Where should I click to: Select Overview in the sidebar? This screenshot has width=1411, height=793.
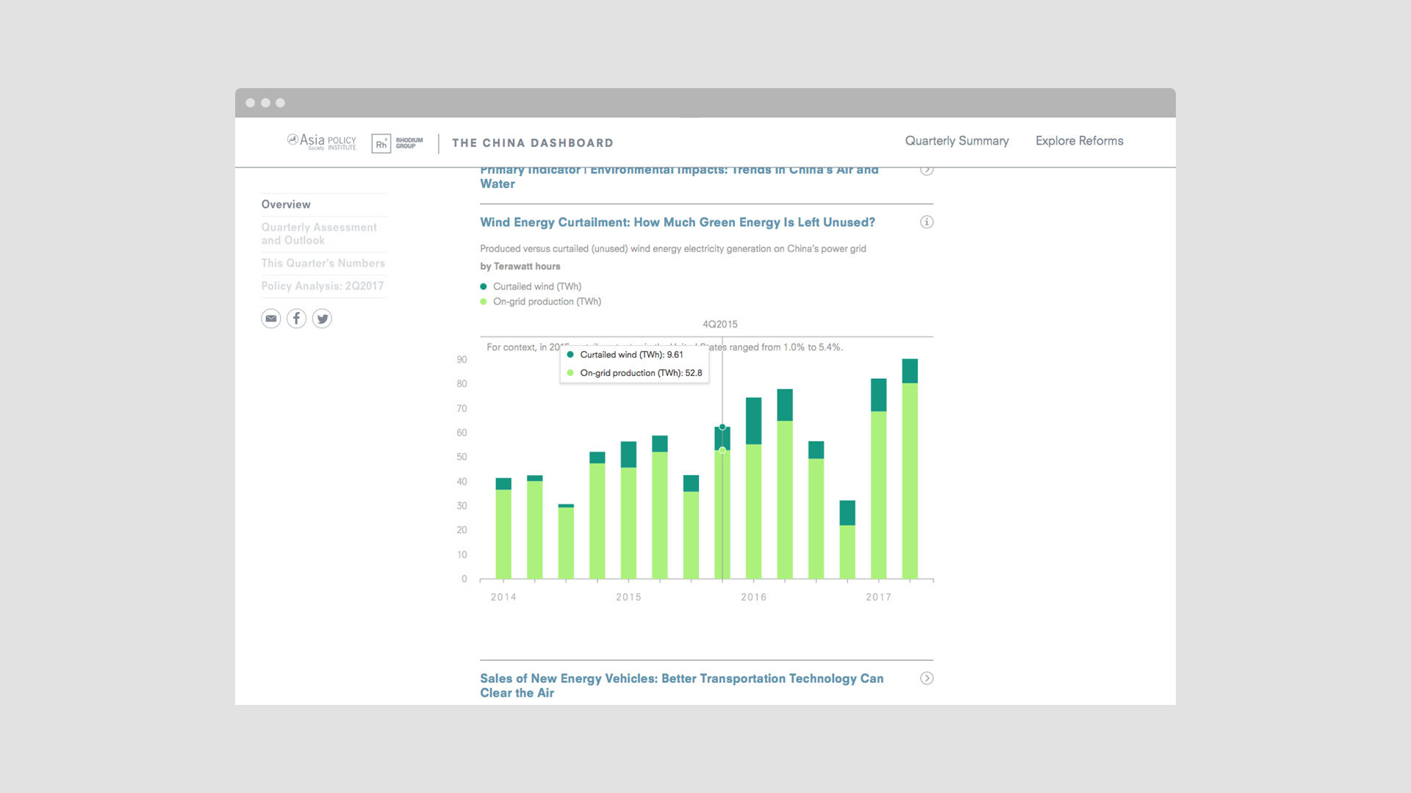(286, 204)
